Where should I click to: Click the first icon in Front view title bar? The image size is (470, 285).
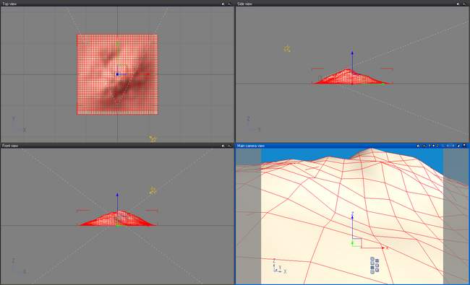223,146
